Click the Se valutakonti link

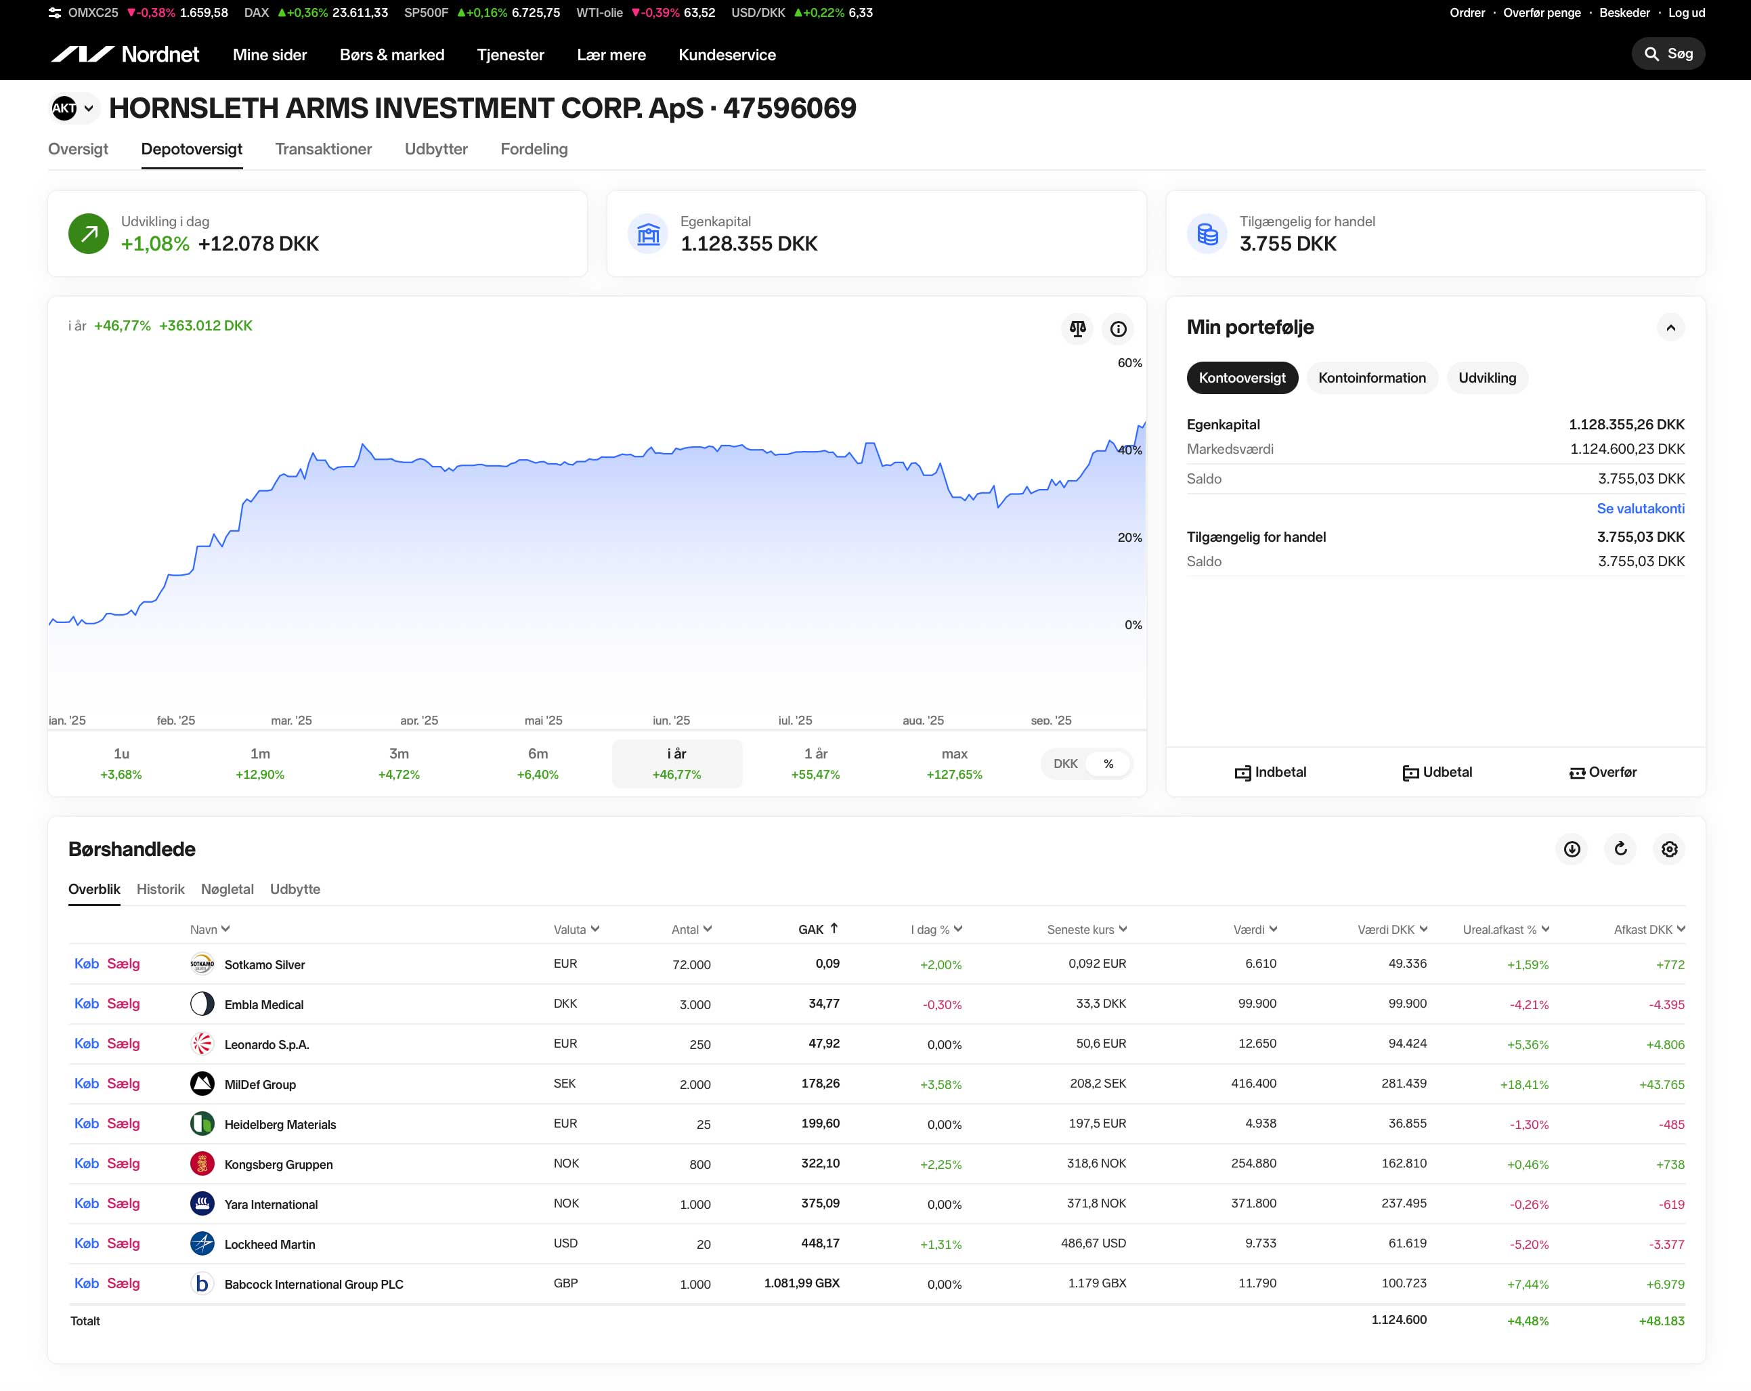click(1640, 509)
